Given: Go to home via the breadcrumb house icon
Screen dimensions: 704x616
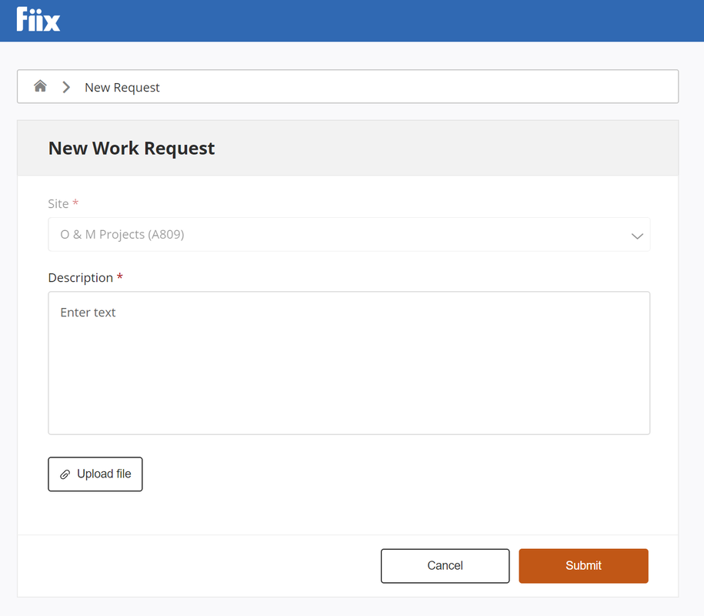Looking at the screenshot, I should (x=41, y=85).
